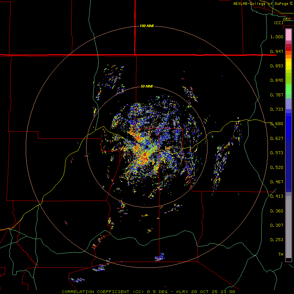Click the 0.680 scale label
The height and width of the screenshot is (294, 294).
click(x=277, y=124)
